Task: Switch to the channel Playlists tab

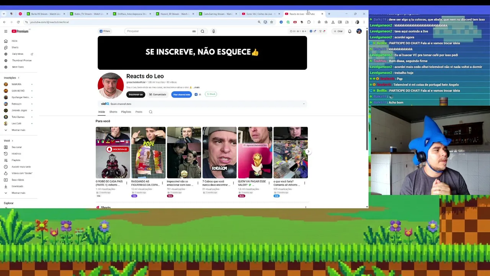Action: (126, 112)
